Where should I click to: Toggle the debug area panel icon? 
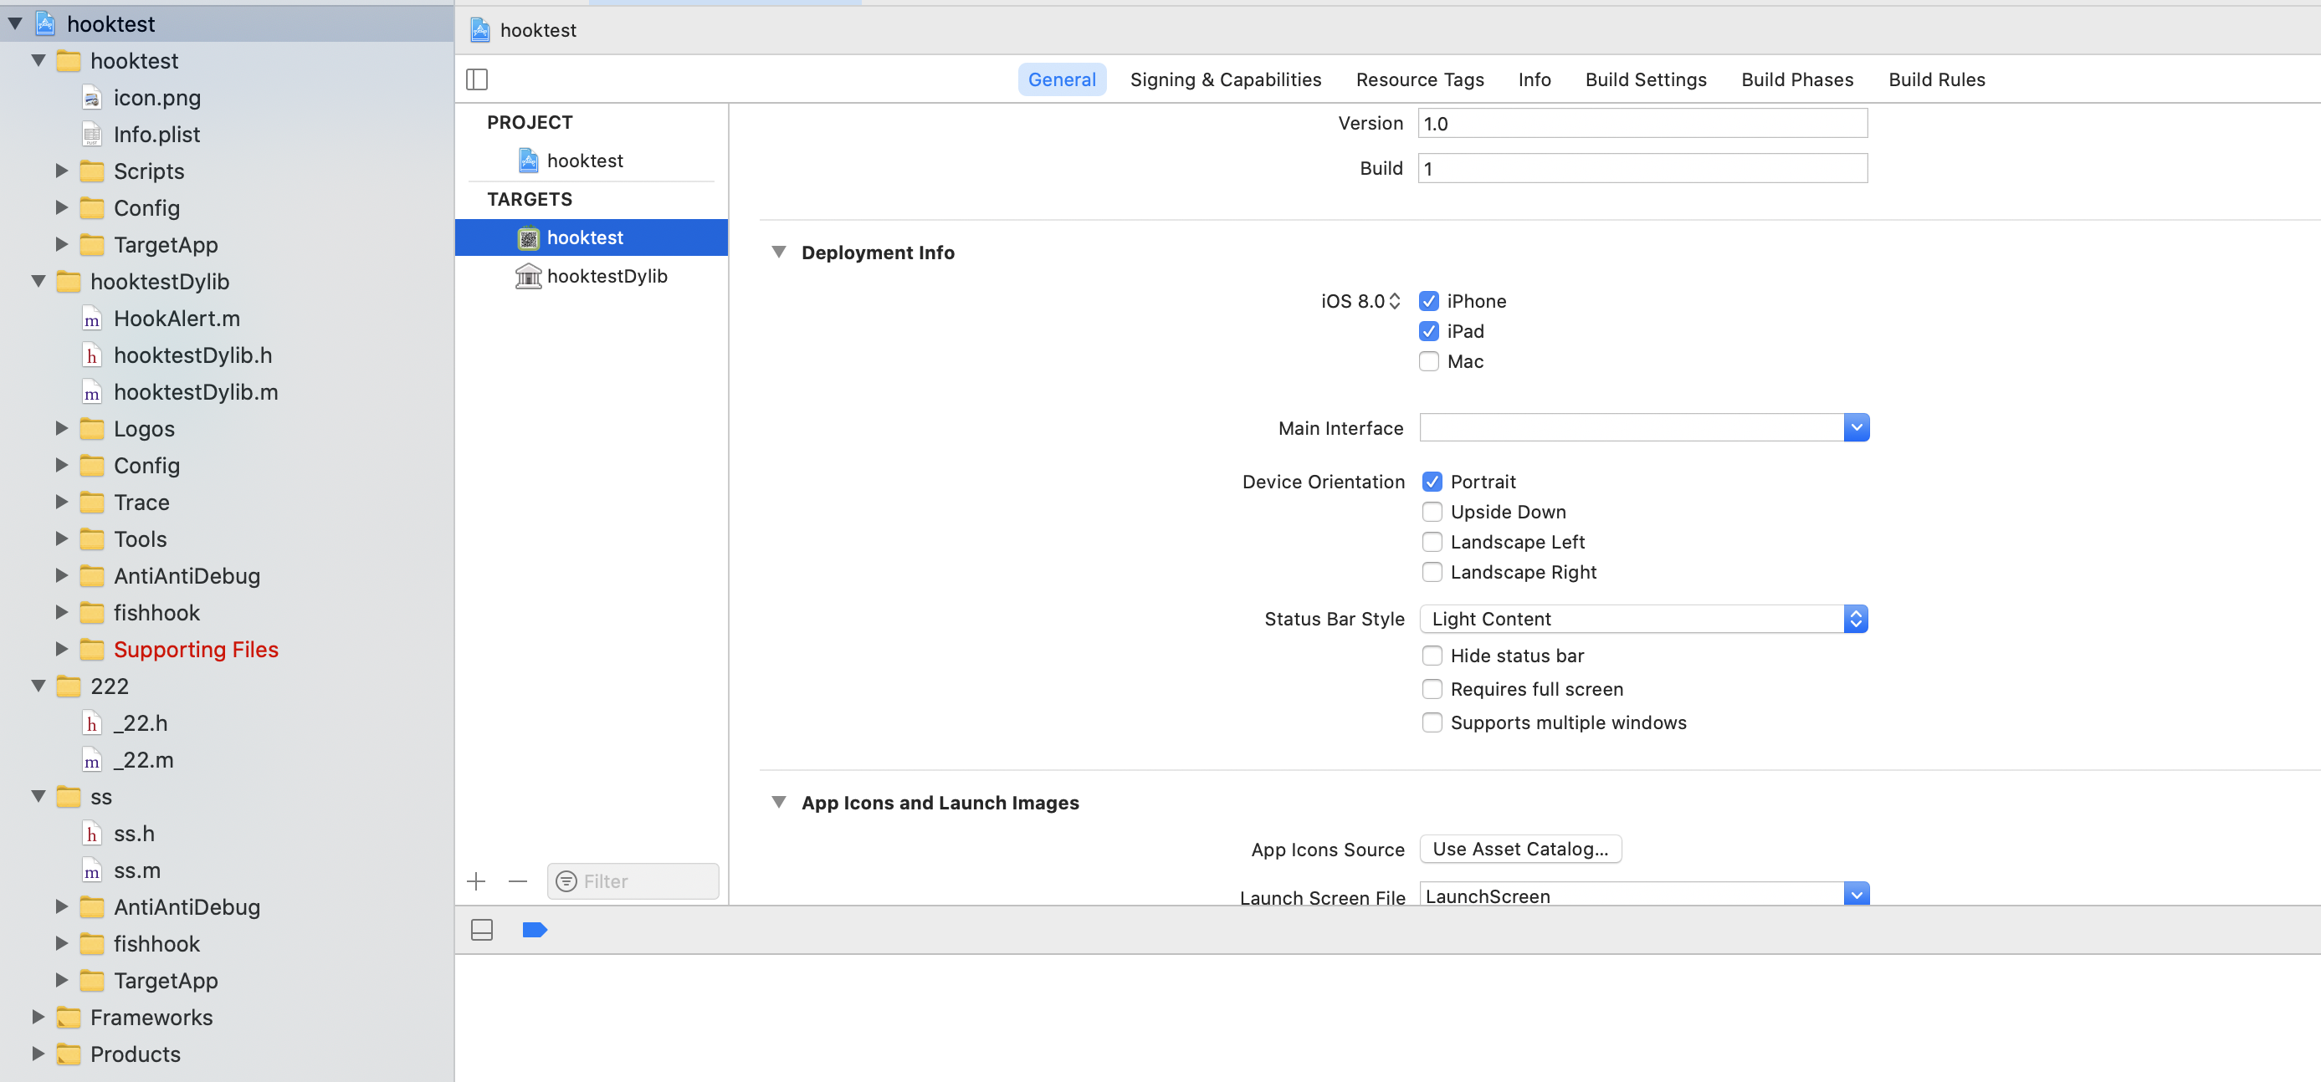click(482, 930)
